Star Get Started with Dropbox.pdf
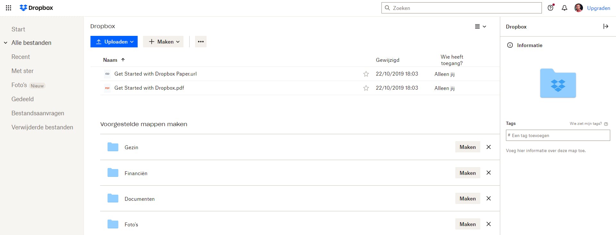Screen dimensions: 616x235 pos(366,88)
